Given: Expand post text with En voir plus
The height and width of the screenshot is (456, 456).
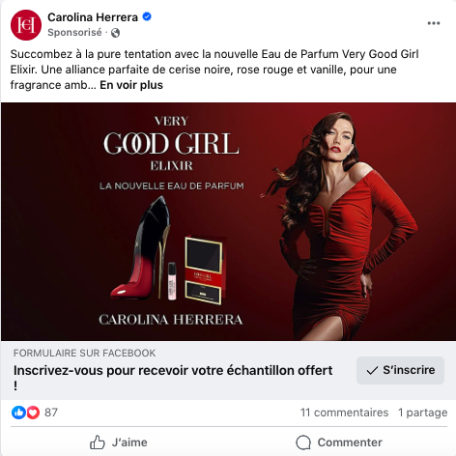Looking at the screenshot, I should pos(131,85).
